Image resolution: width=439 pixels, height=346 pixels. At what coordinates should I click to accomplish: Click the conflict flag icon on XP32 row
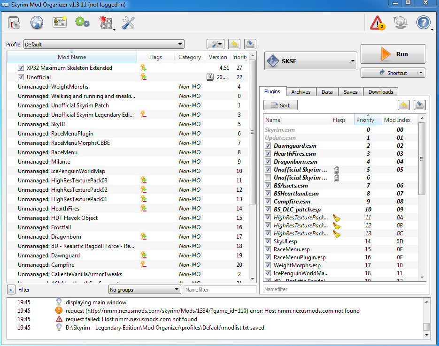point(143,68)
